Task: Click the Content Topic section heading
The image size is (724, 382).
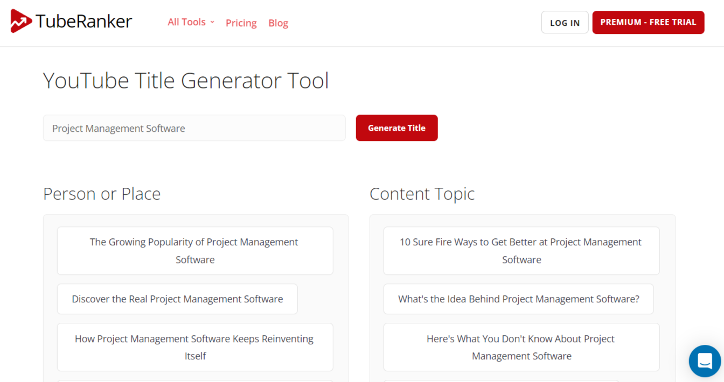Action: click(x=422, y=194)
